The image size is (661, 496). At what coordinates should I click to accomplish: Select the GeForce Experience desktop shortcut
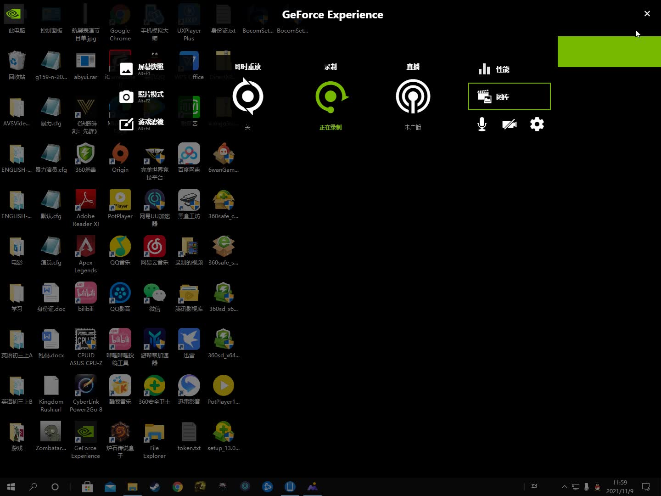point(86,440)
